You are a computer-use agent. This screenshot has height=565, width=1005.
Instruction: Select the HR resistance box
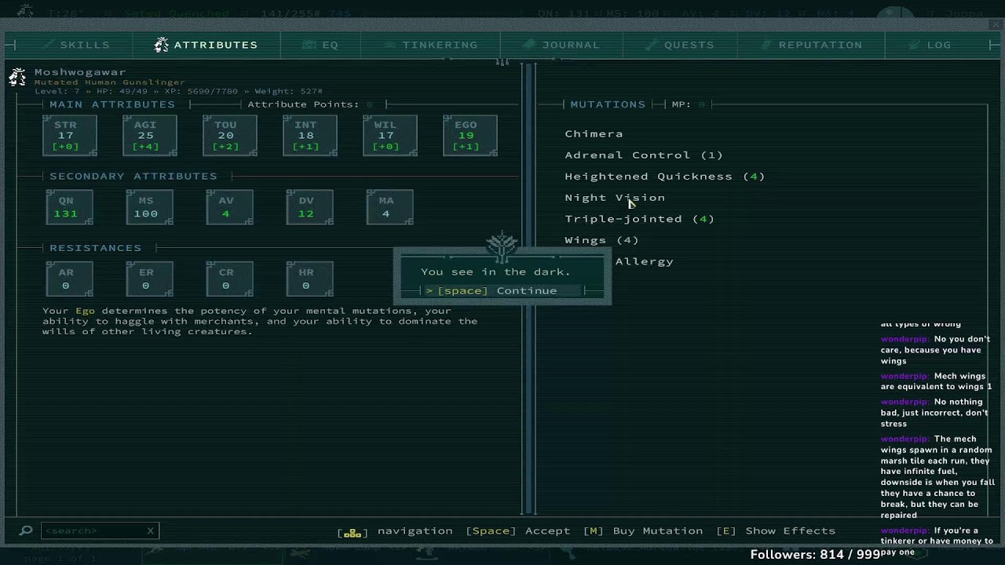(310, 279)
